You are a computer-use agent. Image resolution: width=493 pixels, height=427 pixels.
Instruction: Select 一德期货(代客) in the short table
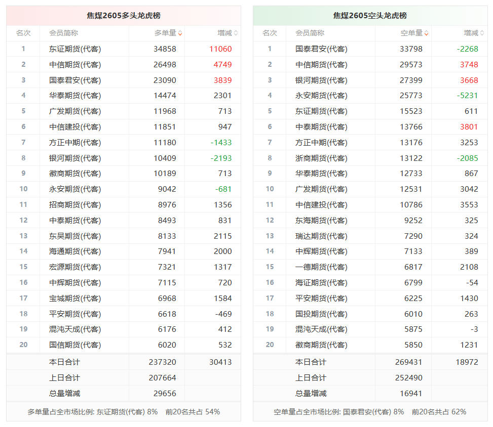point(321,267)
